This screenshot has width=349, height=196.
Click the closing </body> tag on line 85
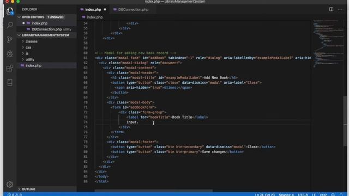101,176
